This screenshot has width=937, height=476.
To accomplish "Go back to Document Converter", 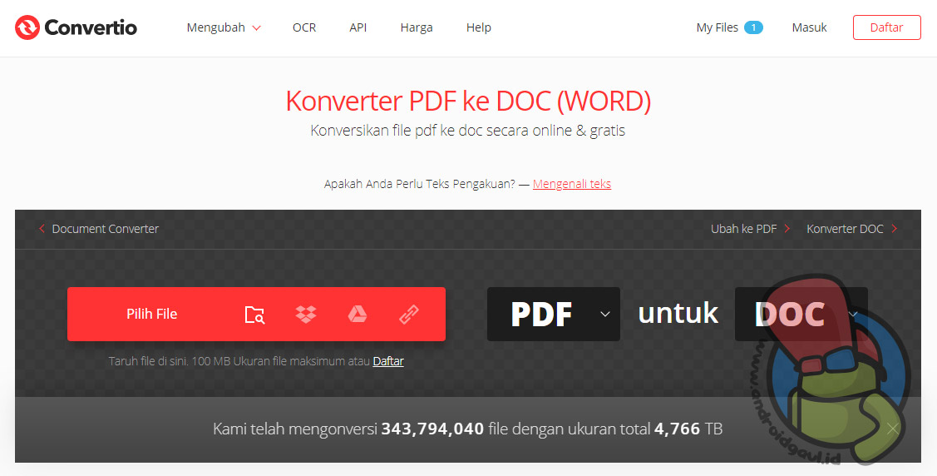I will (x=99, y=229).
